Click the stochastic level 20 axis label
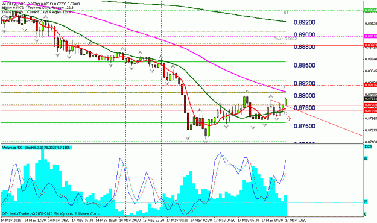The image size is (377, 223). click(366, 202)
